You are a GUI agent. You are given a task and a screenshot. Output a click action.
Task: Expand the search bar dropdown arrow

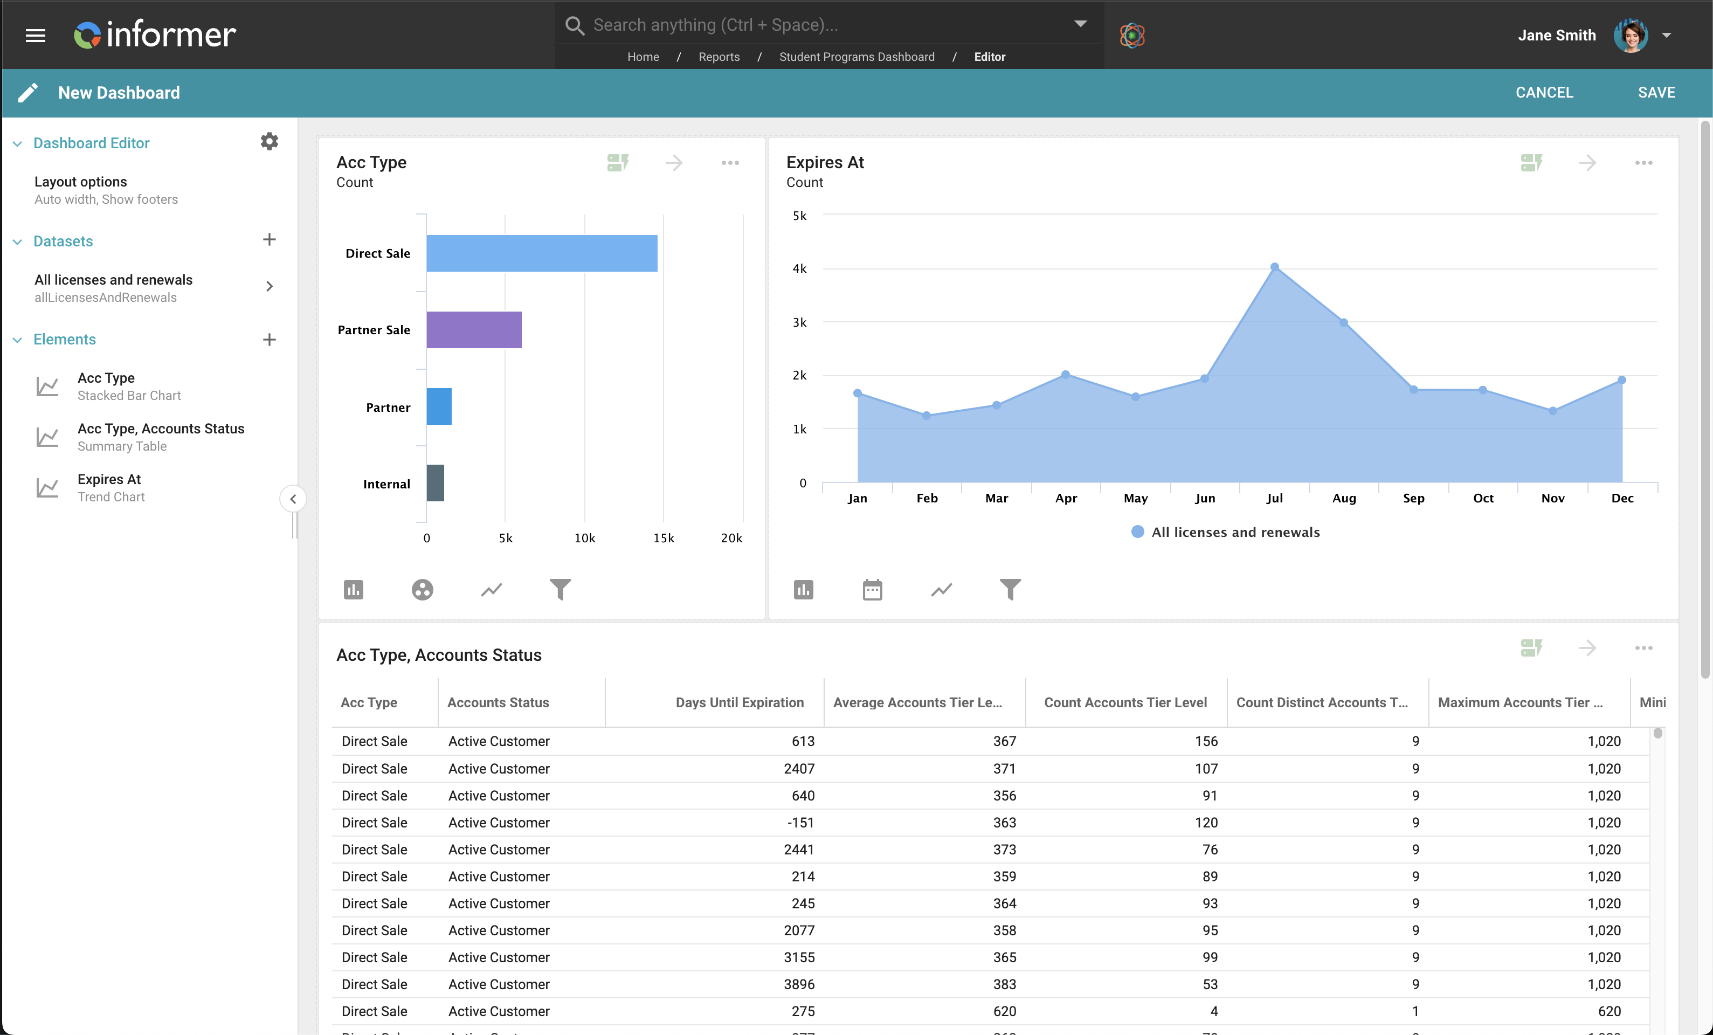[1080, 24]
